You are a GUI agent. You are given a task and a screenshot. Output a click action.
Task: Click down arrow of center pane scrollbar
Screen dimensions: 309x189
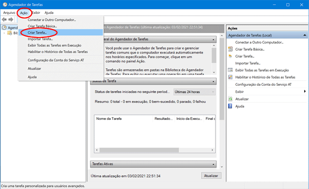222,167
